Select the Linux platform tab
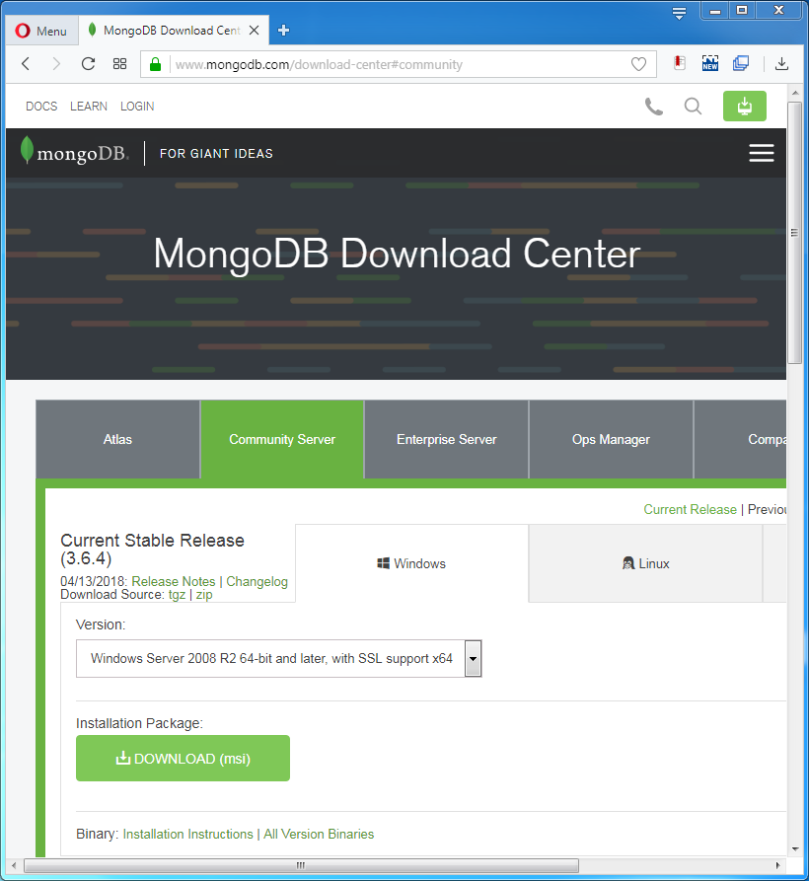The width and height of the screenshot is (809, 881). pos(645,563)
